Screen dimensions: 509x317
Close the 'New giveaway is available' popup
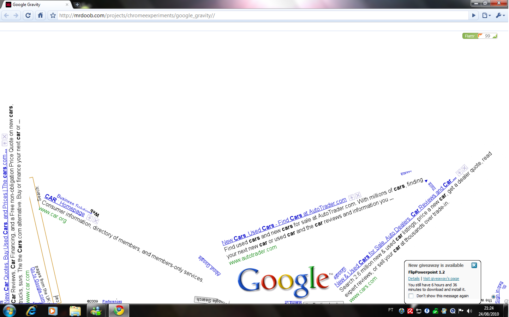[x=474, y=265]
